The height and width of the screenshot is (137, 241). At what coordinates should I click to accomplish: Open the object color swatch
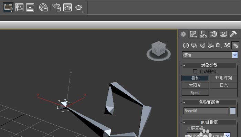pyautogui.click(x=233, y=111)
